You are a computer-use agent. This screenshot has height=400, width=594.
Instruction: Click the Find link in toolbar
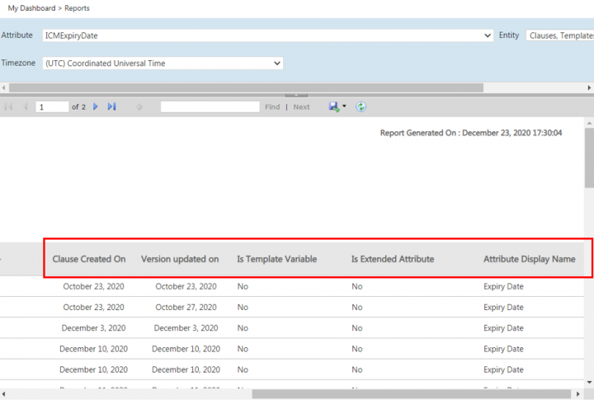pos(272,107)
